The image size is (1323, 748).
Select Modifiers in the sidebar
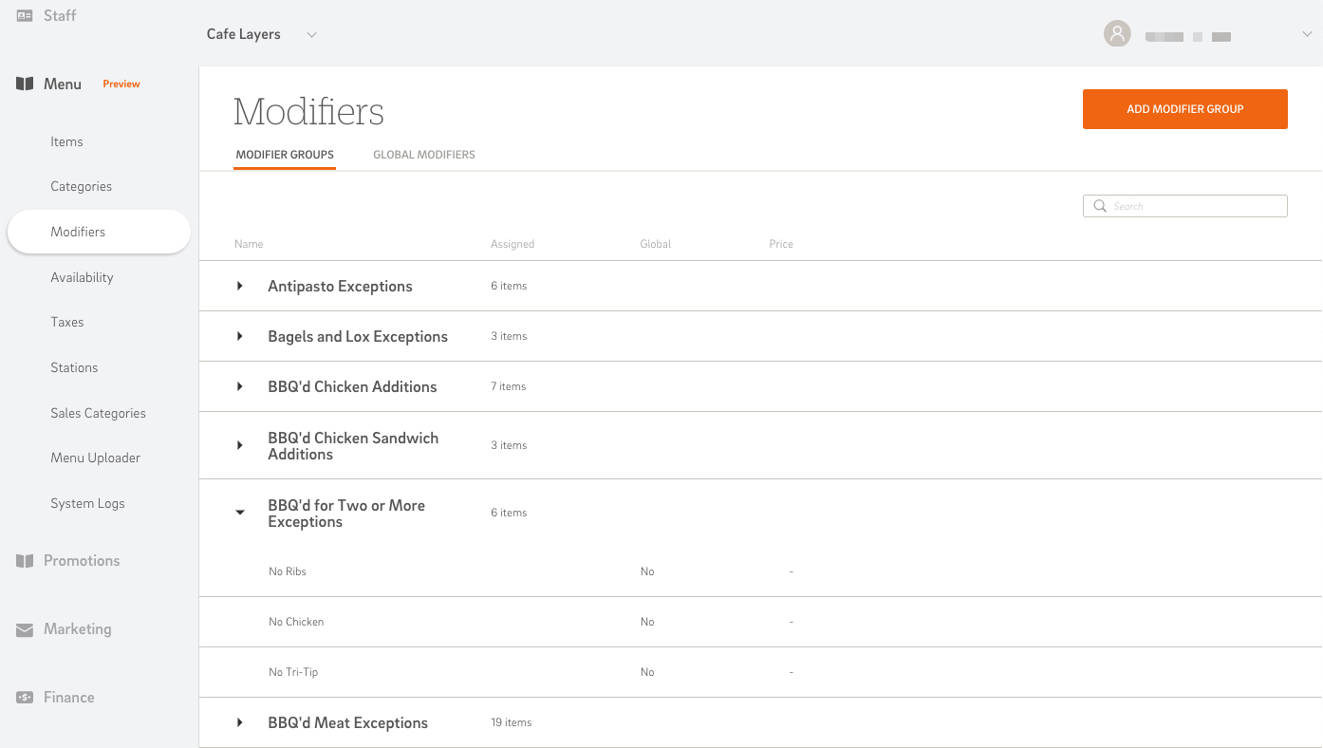[99, 232]
